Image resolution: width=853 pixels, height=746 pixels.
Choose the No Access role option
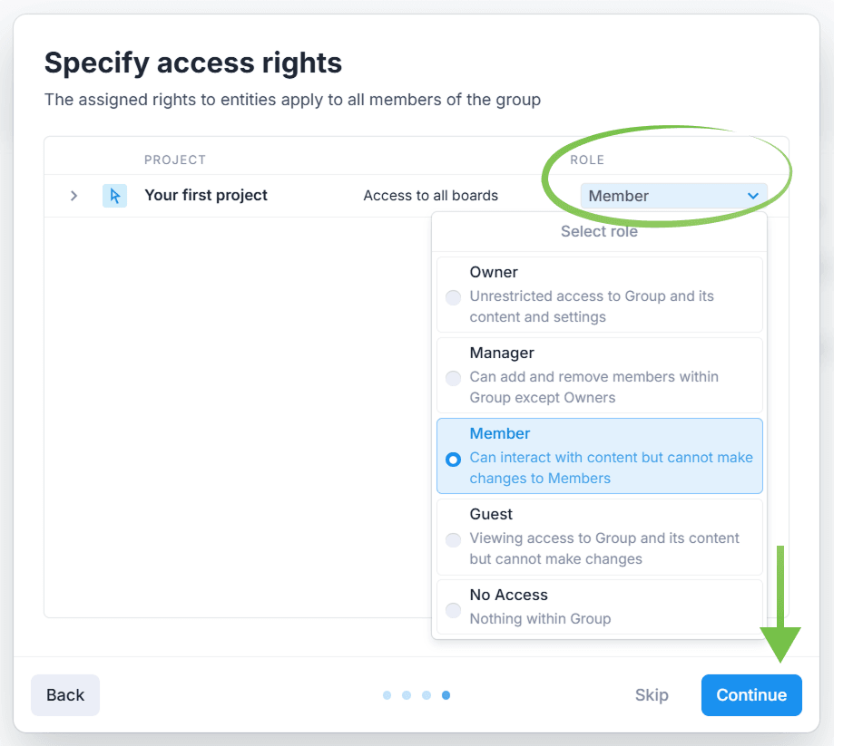pyautogui.click(x=599, y=606)
